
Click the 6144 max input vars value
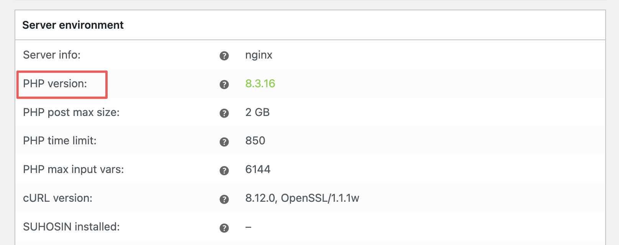258,170
